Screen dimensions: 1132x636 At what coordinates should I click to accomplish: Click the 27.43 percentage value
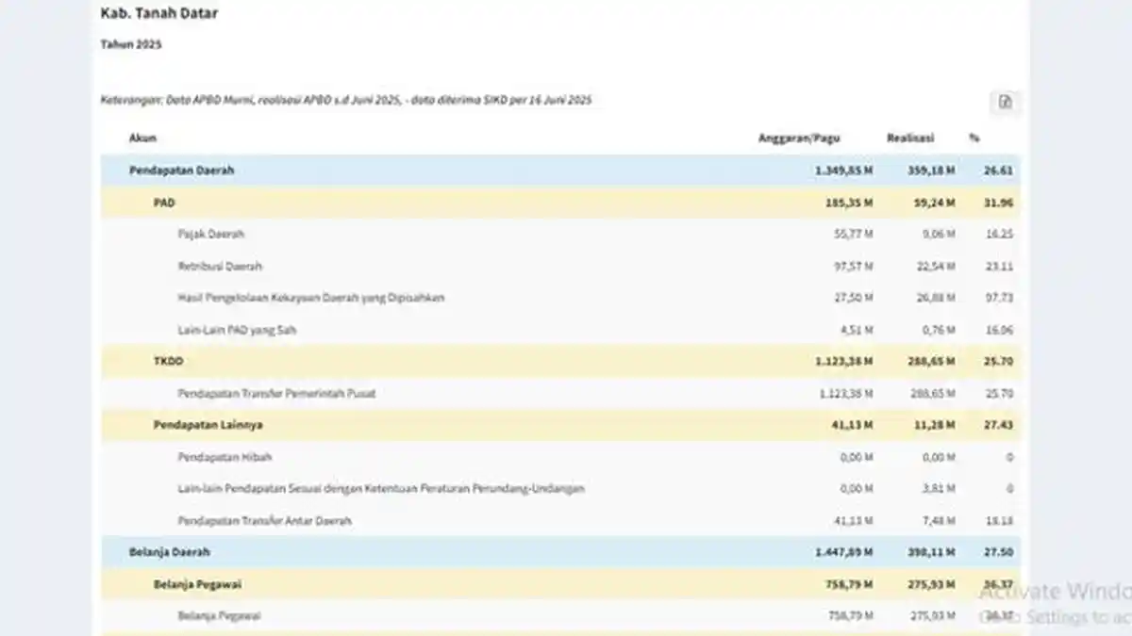click(999, 425)
